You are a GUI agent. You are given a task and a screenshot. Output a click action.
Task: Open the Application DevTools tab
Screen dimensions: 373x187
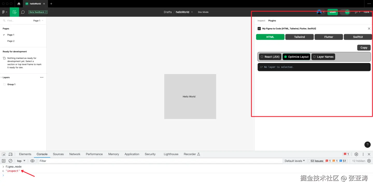[x=132, y=154]
